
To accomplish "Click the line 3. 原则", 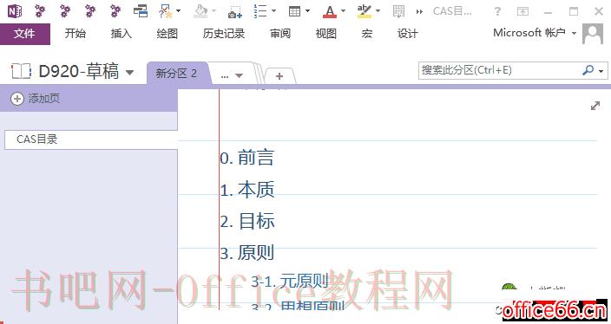I will pos(247,252).
